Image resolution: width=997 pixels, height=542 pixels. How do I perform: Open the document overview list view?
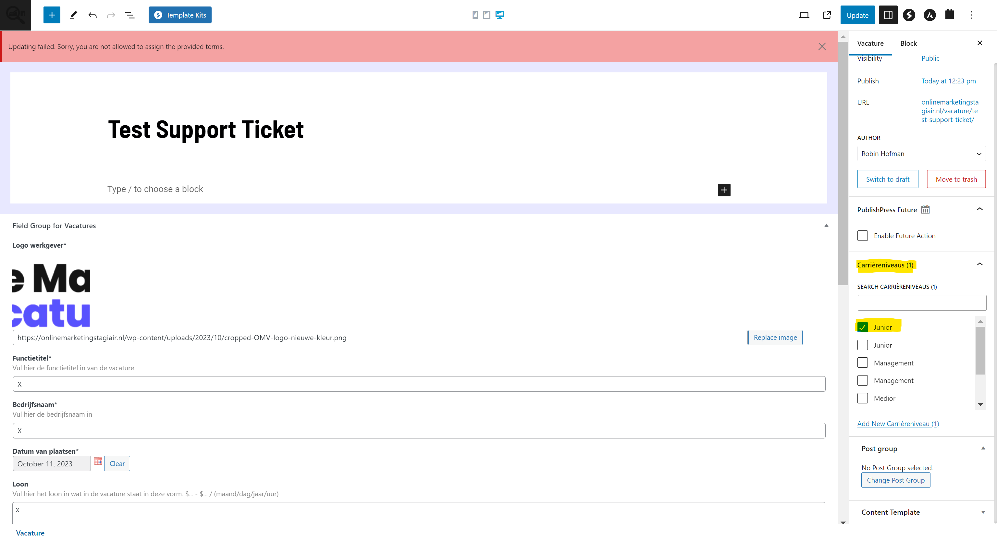(130, 15)
